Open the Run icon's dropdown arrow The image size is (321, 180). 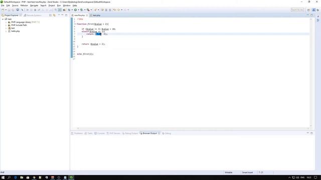tap(78, 10)
